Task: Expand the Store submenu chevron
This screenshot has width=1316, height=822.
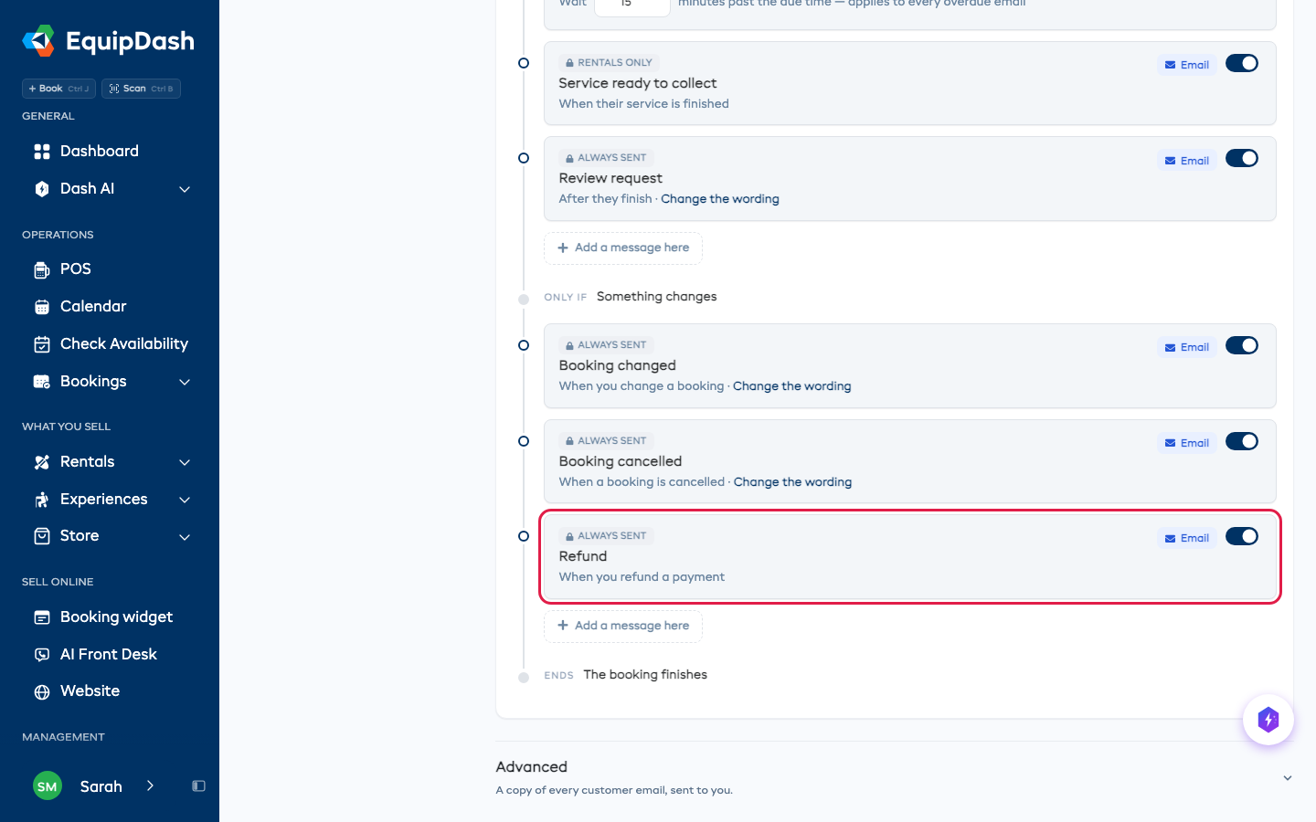Action: (x=185, y=536)
